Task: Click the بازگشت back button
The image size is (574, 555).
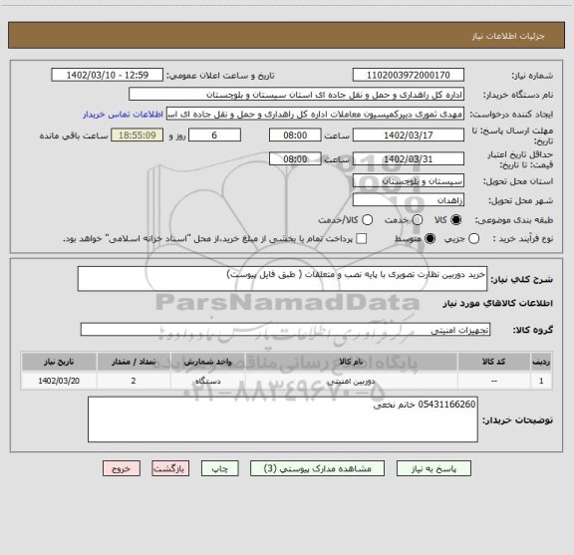Action: [x=170, y=468]
